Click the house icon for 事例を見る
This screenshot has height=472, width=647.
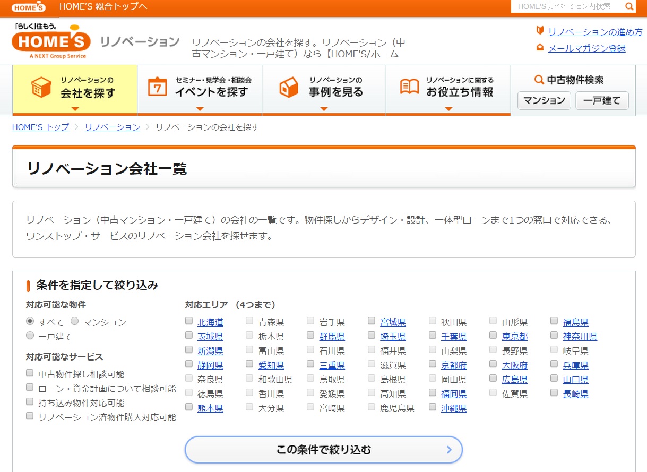click(289, 87)
